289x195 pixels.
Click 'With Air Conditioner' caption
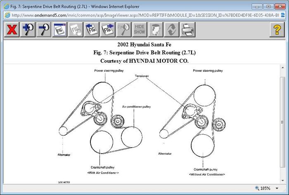click(x=103, y=173)
